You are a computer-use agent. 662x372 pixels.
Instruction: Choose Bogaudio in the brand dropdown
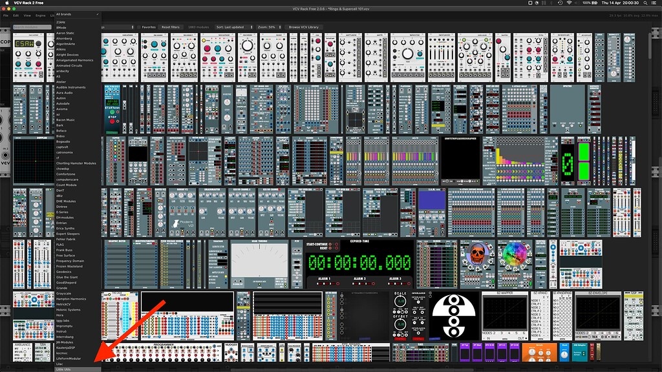(65, 141)
